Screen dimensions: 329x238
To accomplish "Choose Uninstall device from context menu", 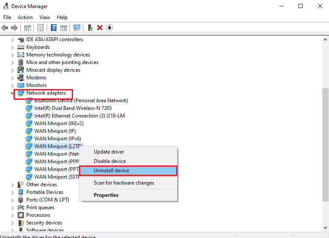I will tap(128, 171).
